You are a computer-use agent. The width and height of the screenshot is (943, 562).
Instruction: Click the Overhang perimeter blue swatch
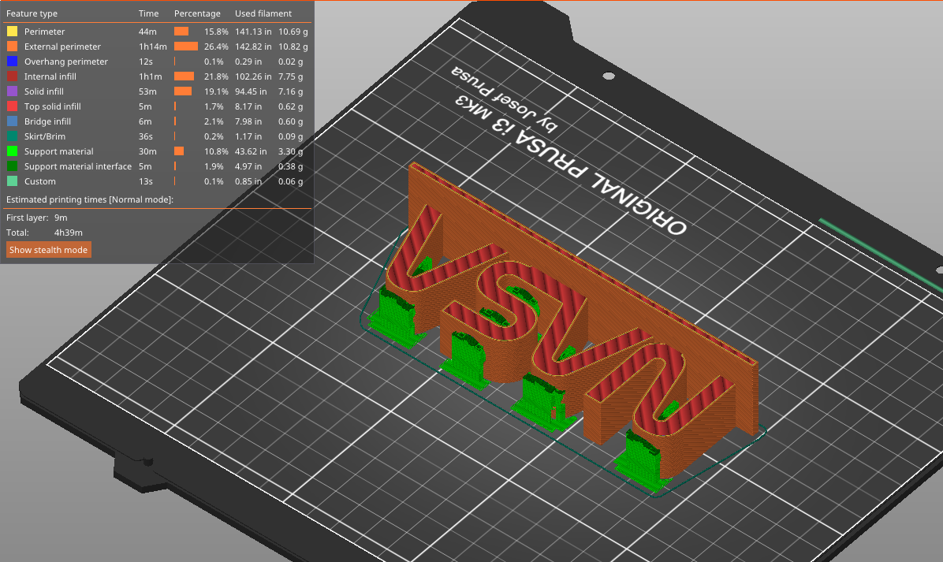12,61
